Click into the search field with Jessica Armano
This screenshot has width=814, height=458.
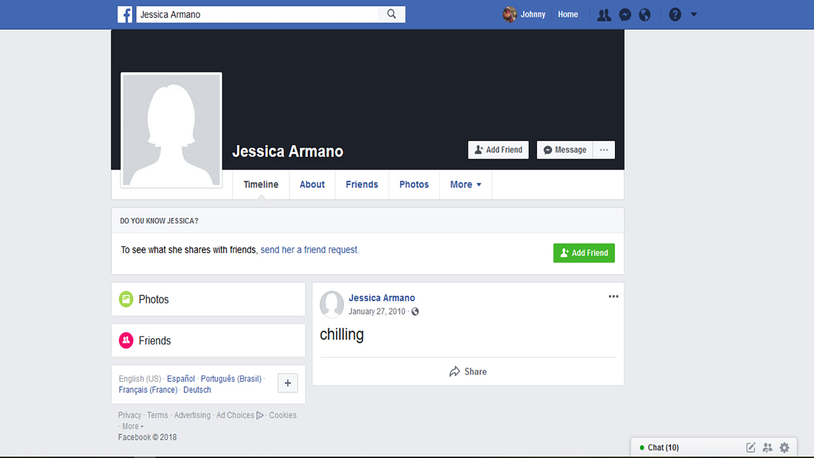(257, 14)
